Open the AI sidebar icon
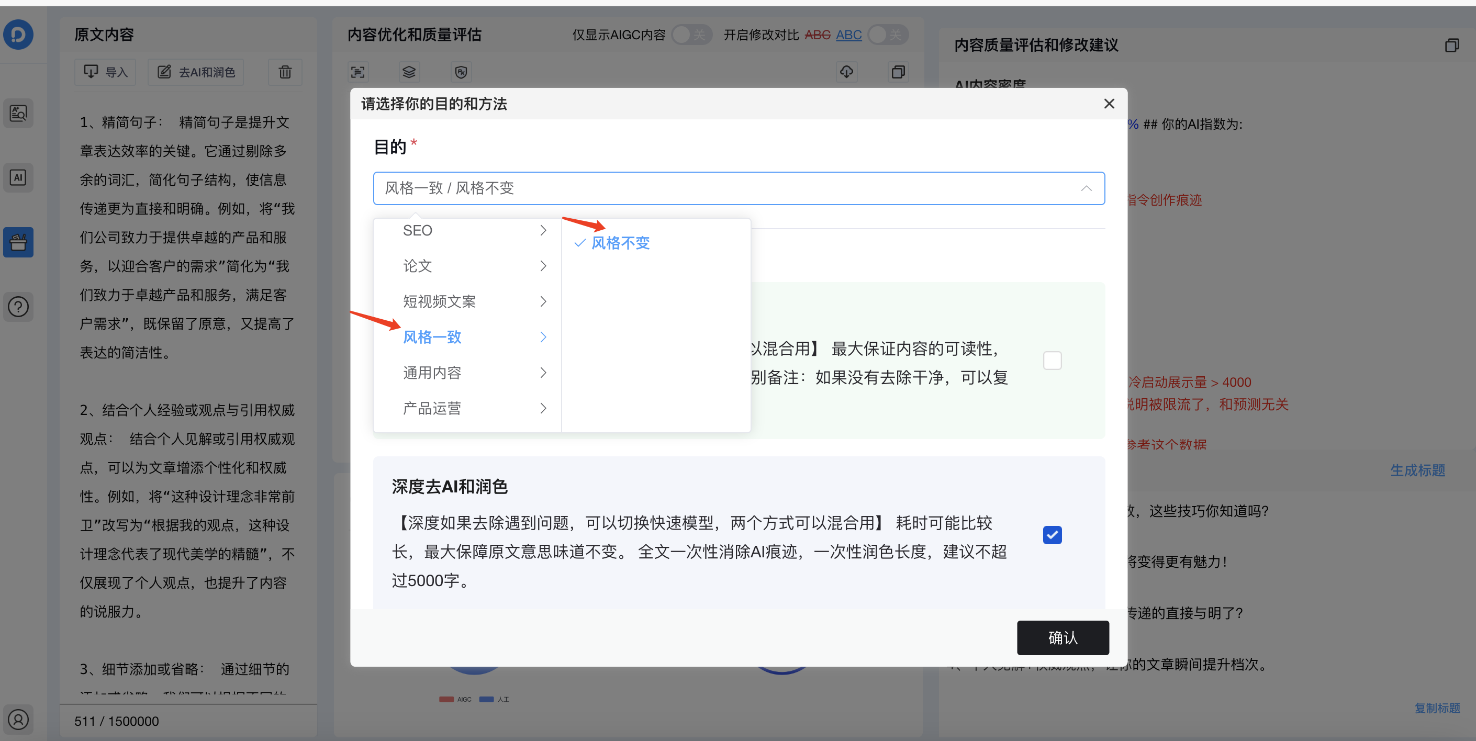This screenshot has height=741, width=1476. click(18, 177)
